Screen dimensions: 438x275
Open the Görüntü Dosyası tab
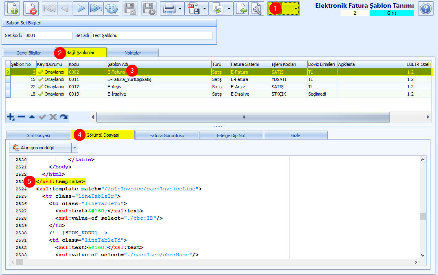[x=103, y=135]
